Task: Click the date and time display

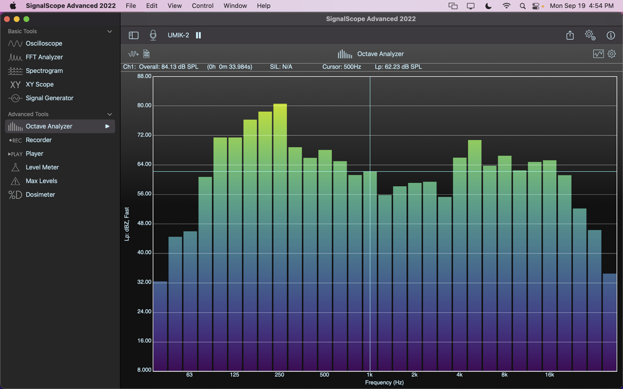Action: point(582,6)
